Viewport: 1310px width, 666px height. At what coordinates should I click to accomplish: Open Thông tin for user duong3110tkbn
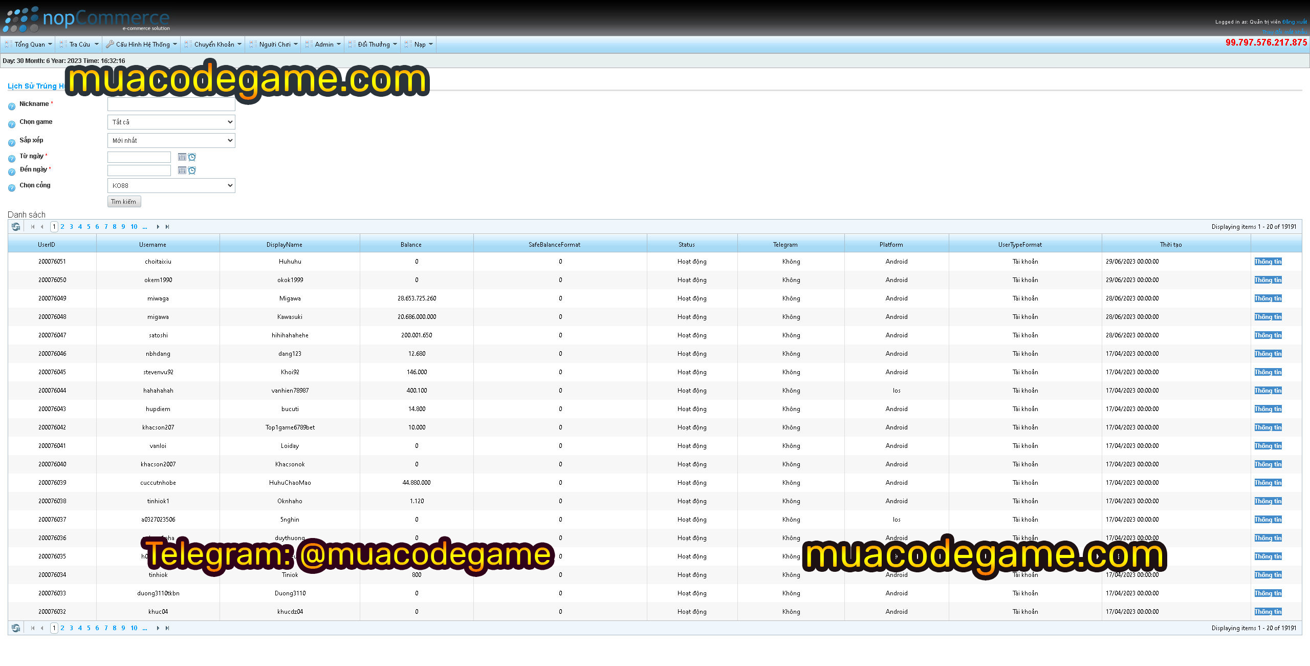click(x=1268, y=593)
